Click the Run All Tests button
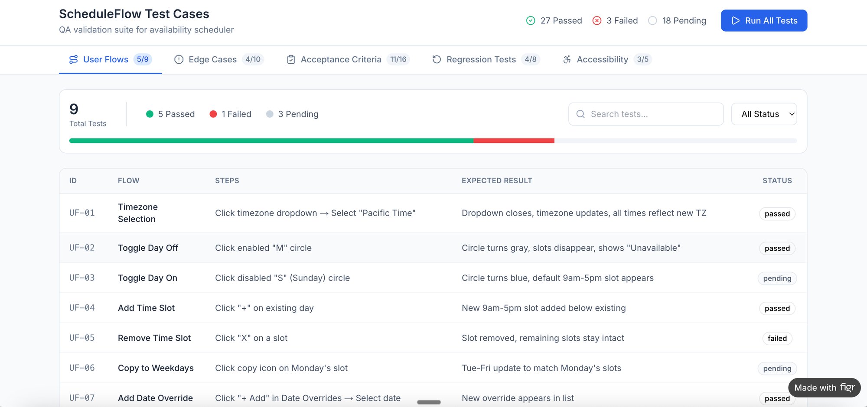Viewport: 867px width, 407px height. 764,20
